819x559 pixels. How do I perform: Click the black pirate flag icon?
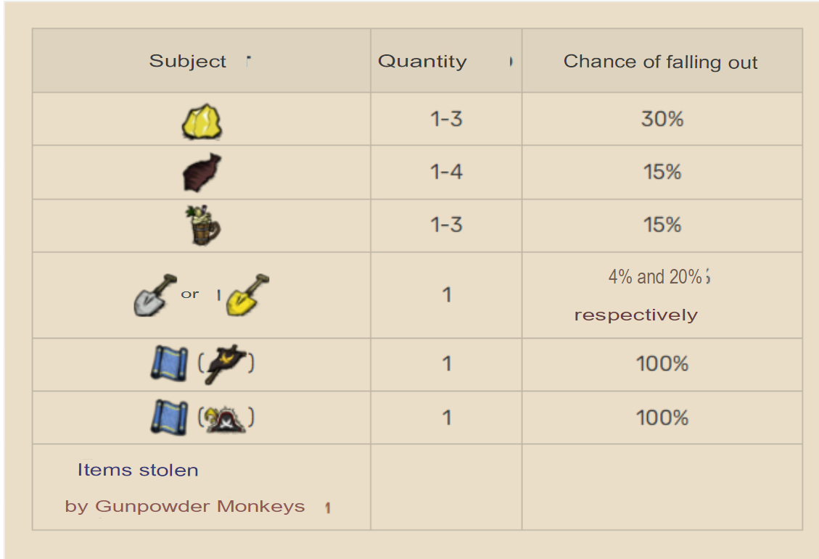(226, 364)
